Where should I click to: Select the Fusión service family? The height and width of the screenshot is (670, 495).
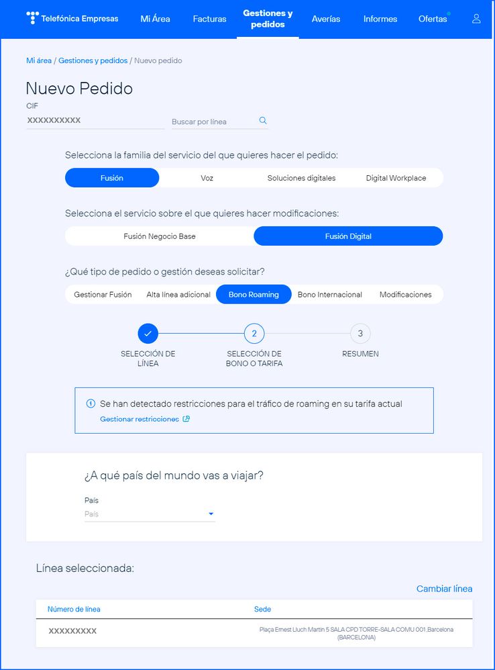click(112, 178)
